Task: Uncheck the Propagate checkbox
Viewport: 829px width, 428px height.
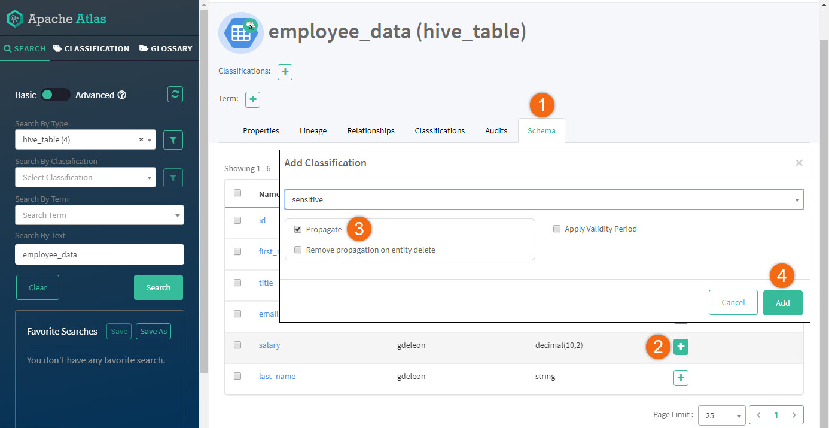Action: coord(298,229)
